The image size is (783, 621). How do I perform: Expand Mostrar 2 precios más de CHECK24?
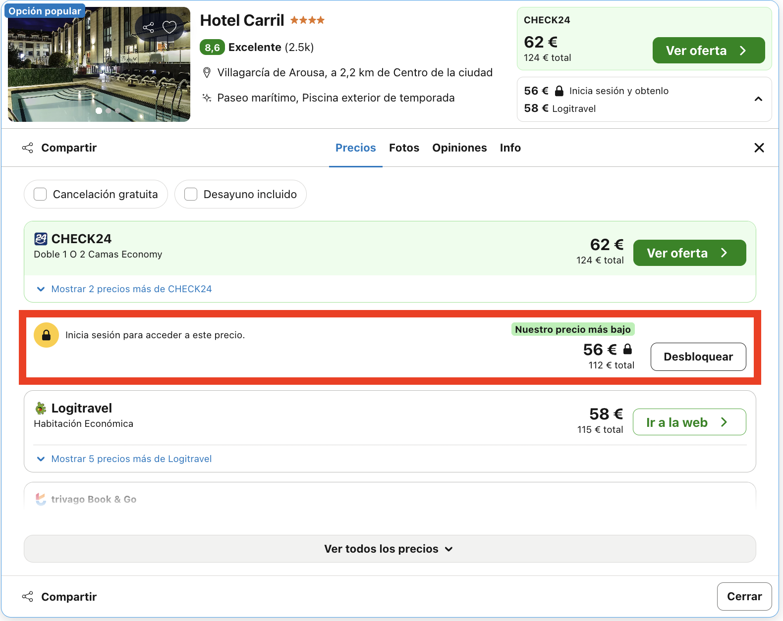pyautogui.click(x=124, y=289)
